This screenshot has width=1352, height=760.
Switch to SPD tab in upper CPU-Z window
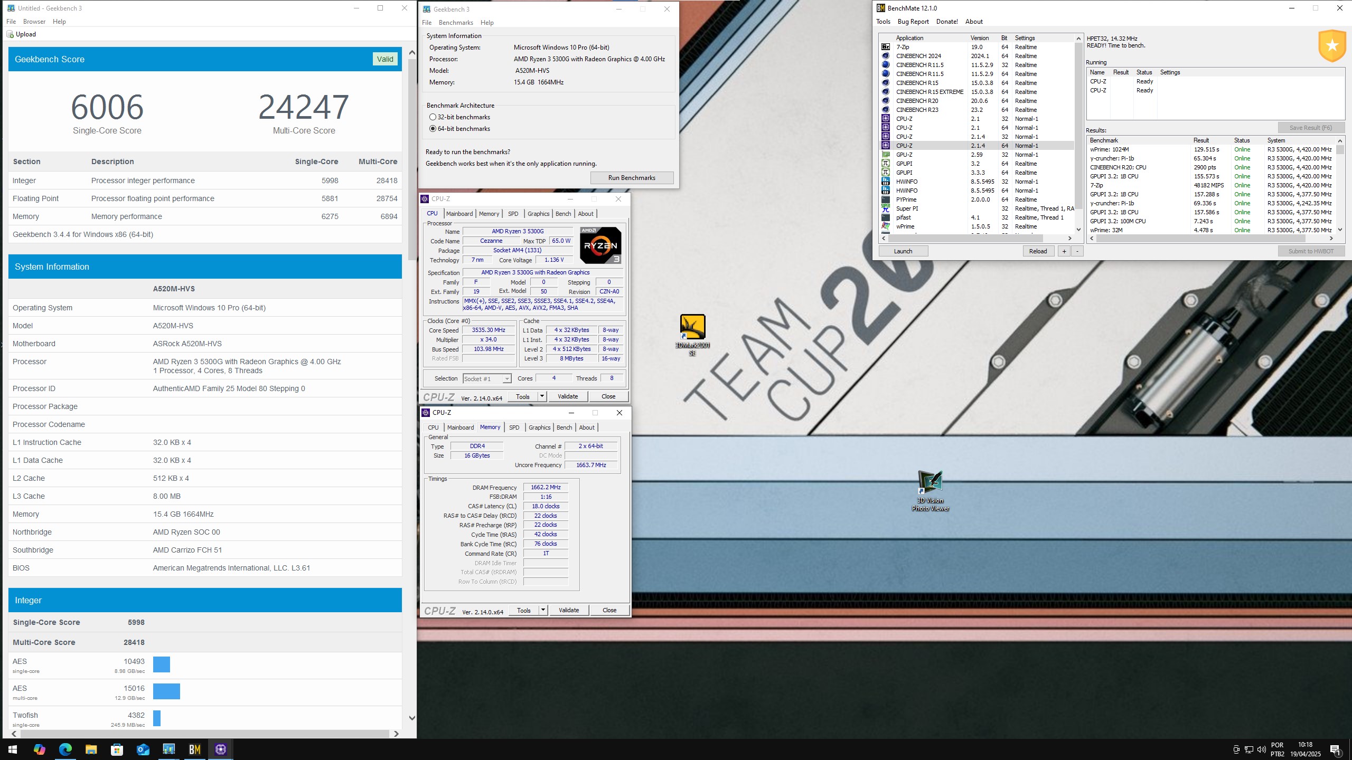tap(513, 214)
